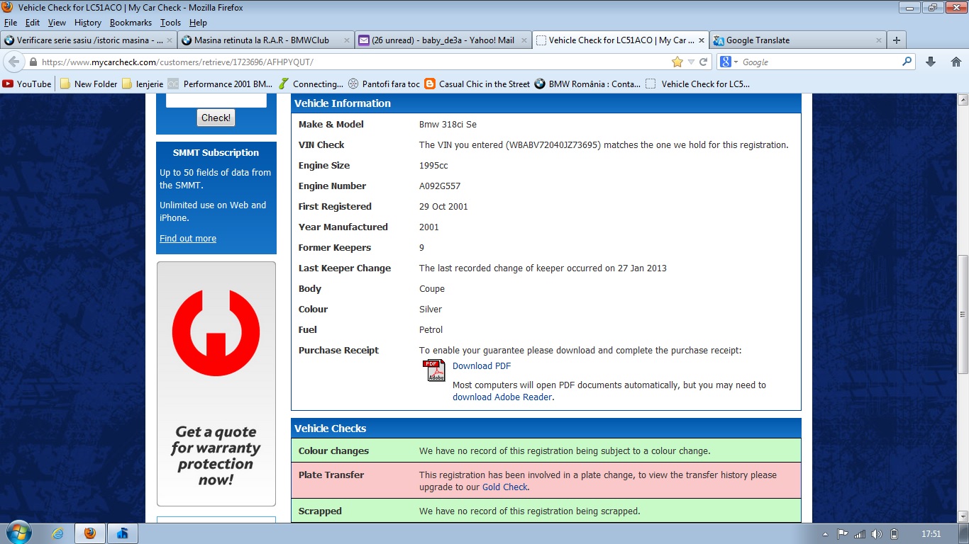
Task: Click the network signal tray icon
Action: pos(860,534)
